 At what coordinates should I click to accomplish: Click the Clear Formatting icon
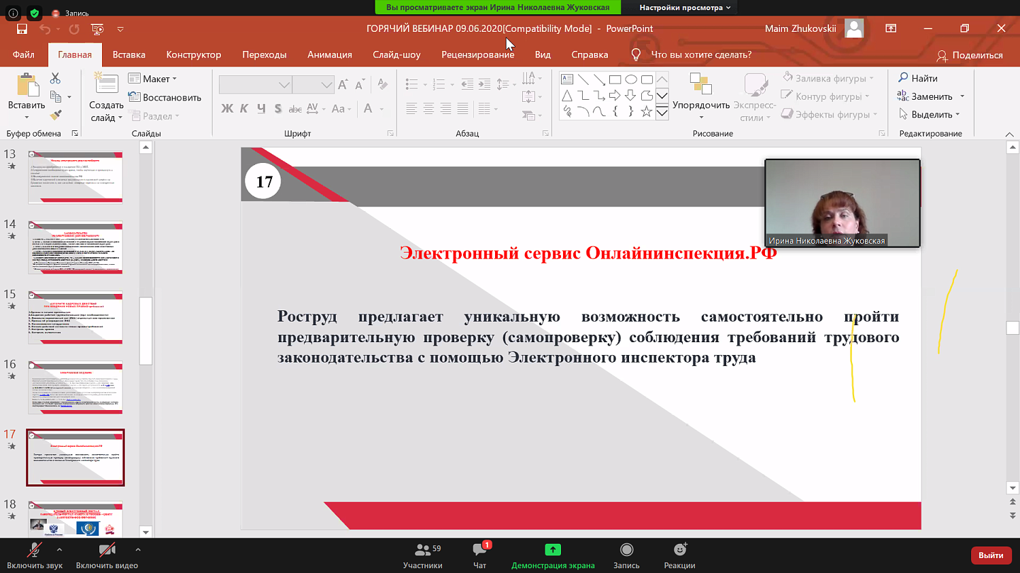(x=382, y=84)
